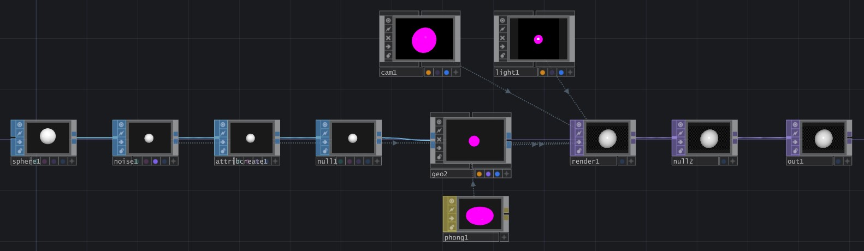The image size is (864, 251).
Task: Toggle the display dot flag on render1
Action: coord(622,162)
